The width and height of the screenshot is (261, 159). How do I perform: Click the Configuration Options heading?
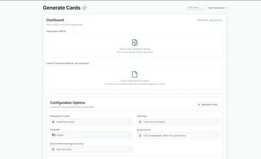pos(67,103)
